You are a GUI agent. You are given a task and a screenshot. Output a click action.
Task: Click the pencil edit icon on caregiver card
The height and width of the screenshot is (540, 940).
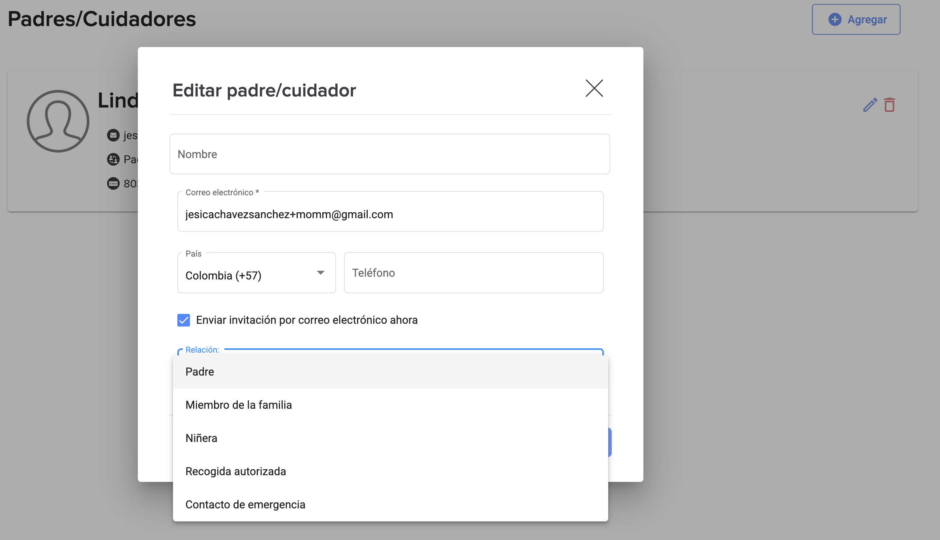[870, 105]
